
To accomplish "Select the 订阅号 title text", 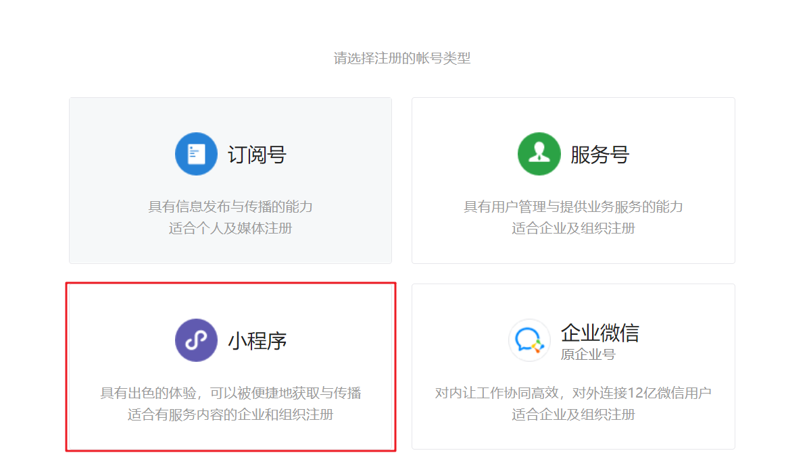I will [x=257, y=155].
